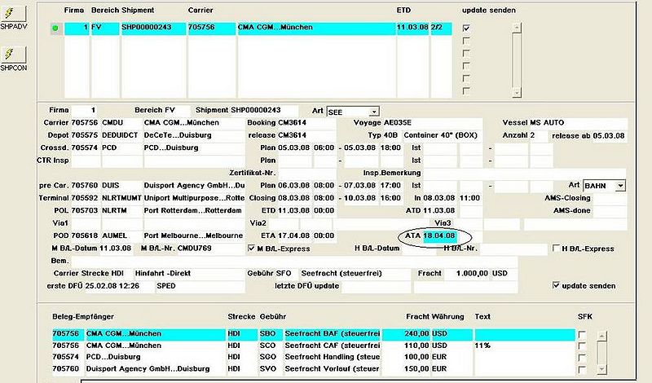Click the Vessel field MS AUTO
The height and width of the screenshot is (383, 652).
pos(579,123)
